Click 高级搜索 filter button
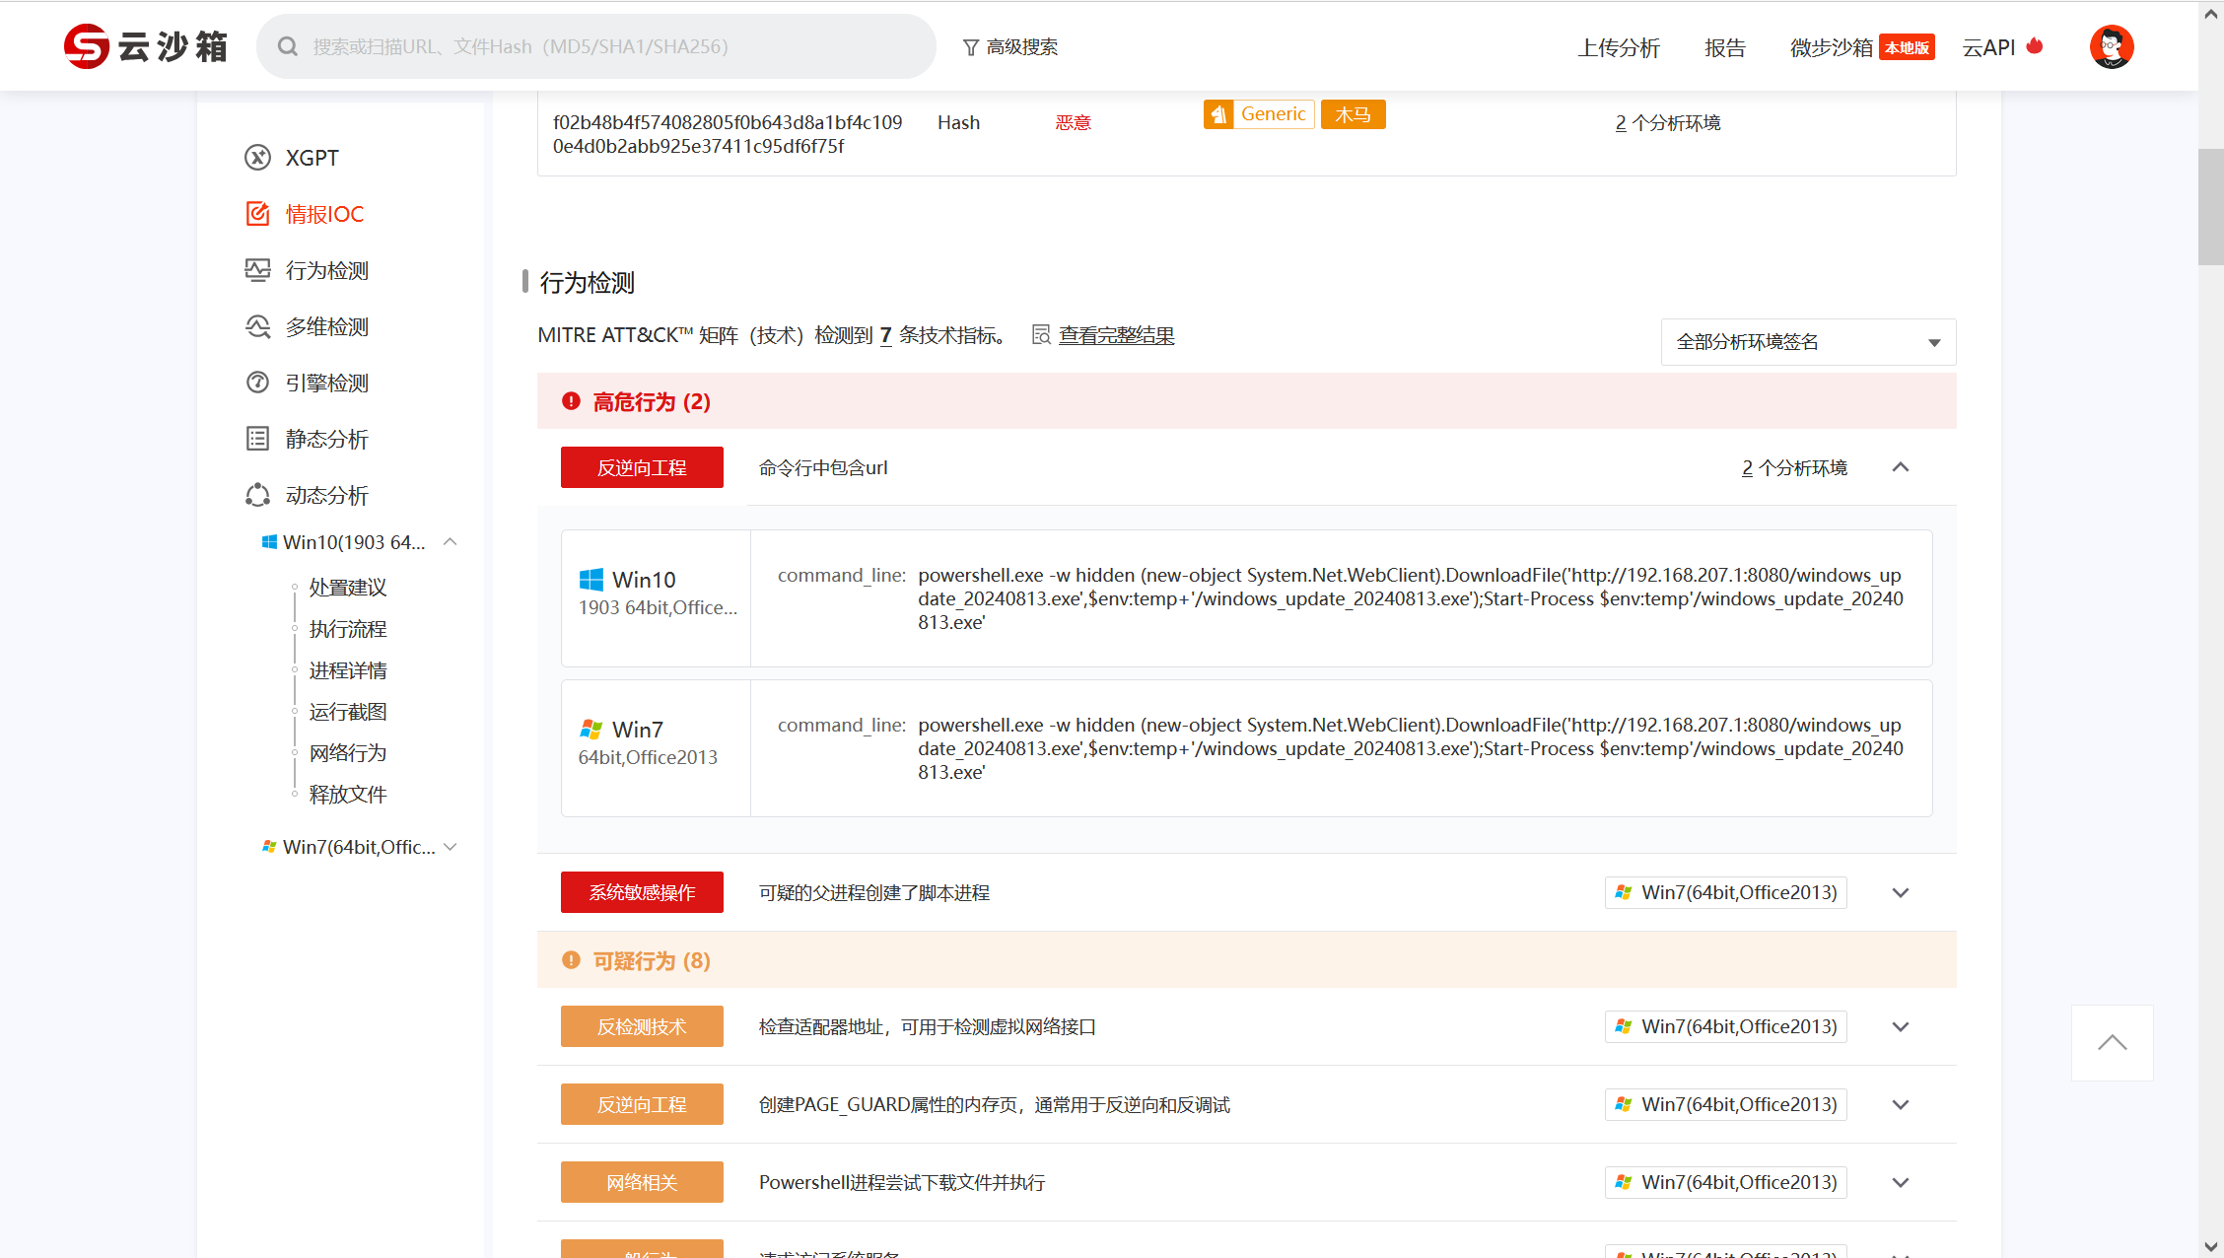2224x1258 pixels. point(1010,47)
